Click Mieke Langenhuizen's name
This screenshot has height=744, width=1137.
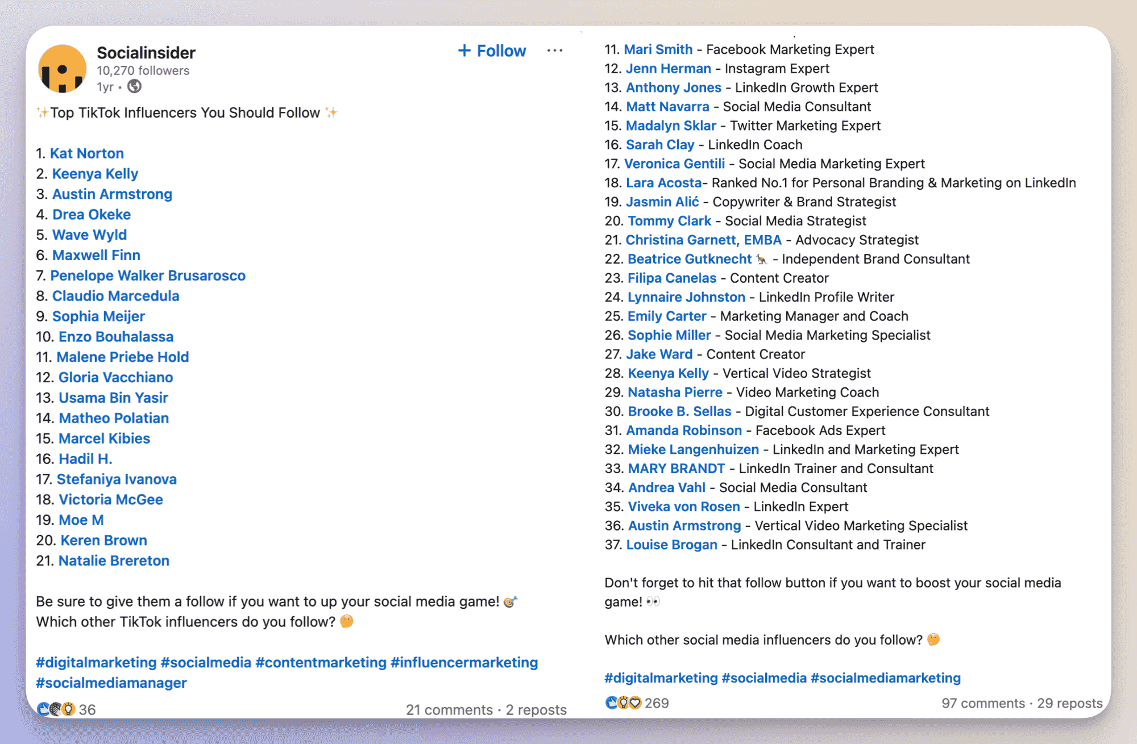click(694, 450)
